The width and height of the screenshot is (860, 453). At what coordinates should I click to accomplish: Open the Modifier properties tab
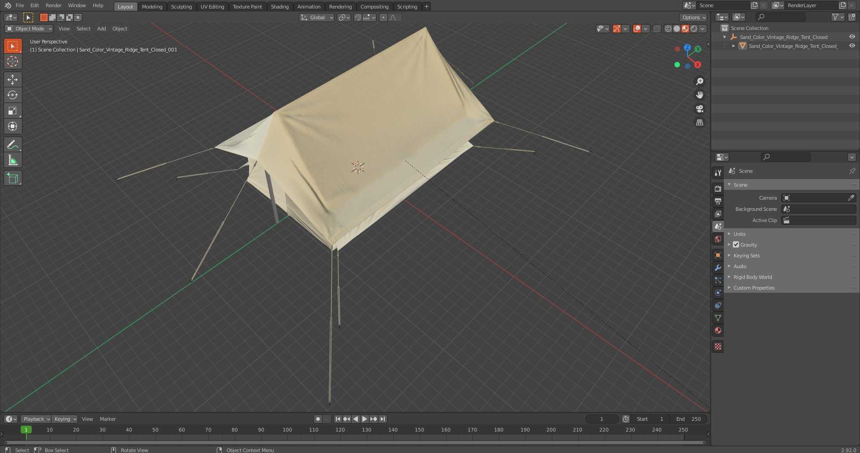[x=718, y=268]
